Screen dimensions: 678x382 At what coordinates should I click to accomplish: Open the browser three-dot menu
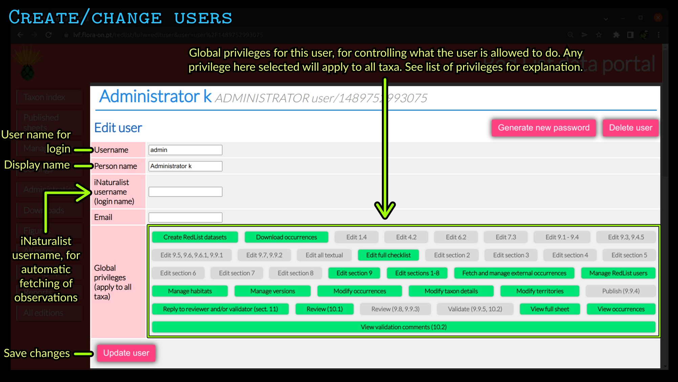(x=658, y=35)
